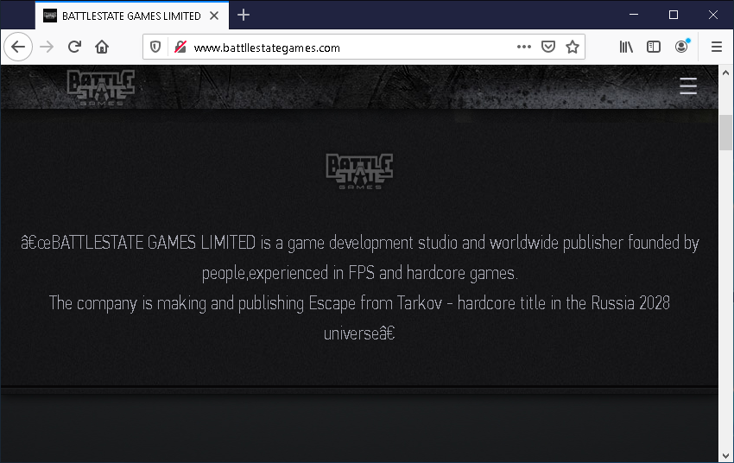Show insecure connection padlock info
The height and width of the screenshot is (463, 734).
click(x=180, y=48)
